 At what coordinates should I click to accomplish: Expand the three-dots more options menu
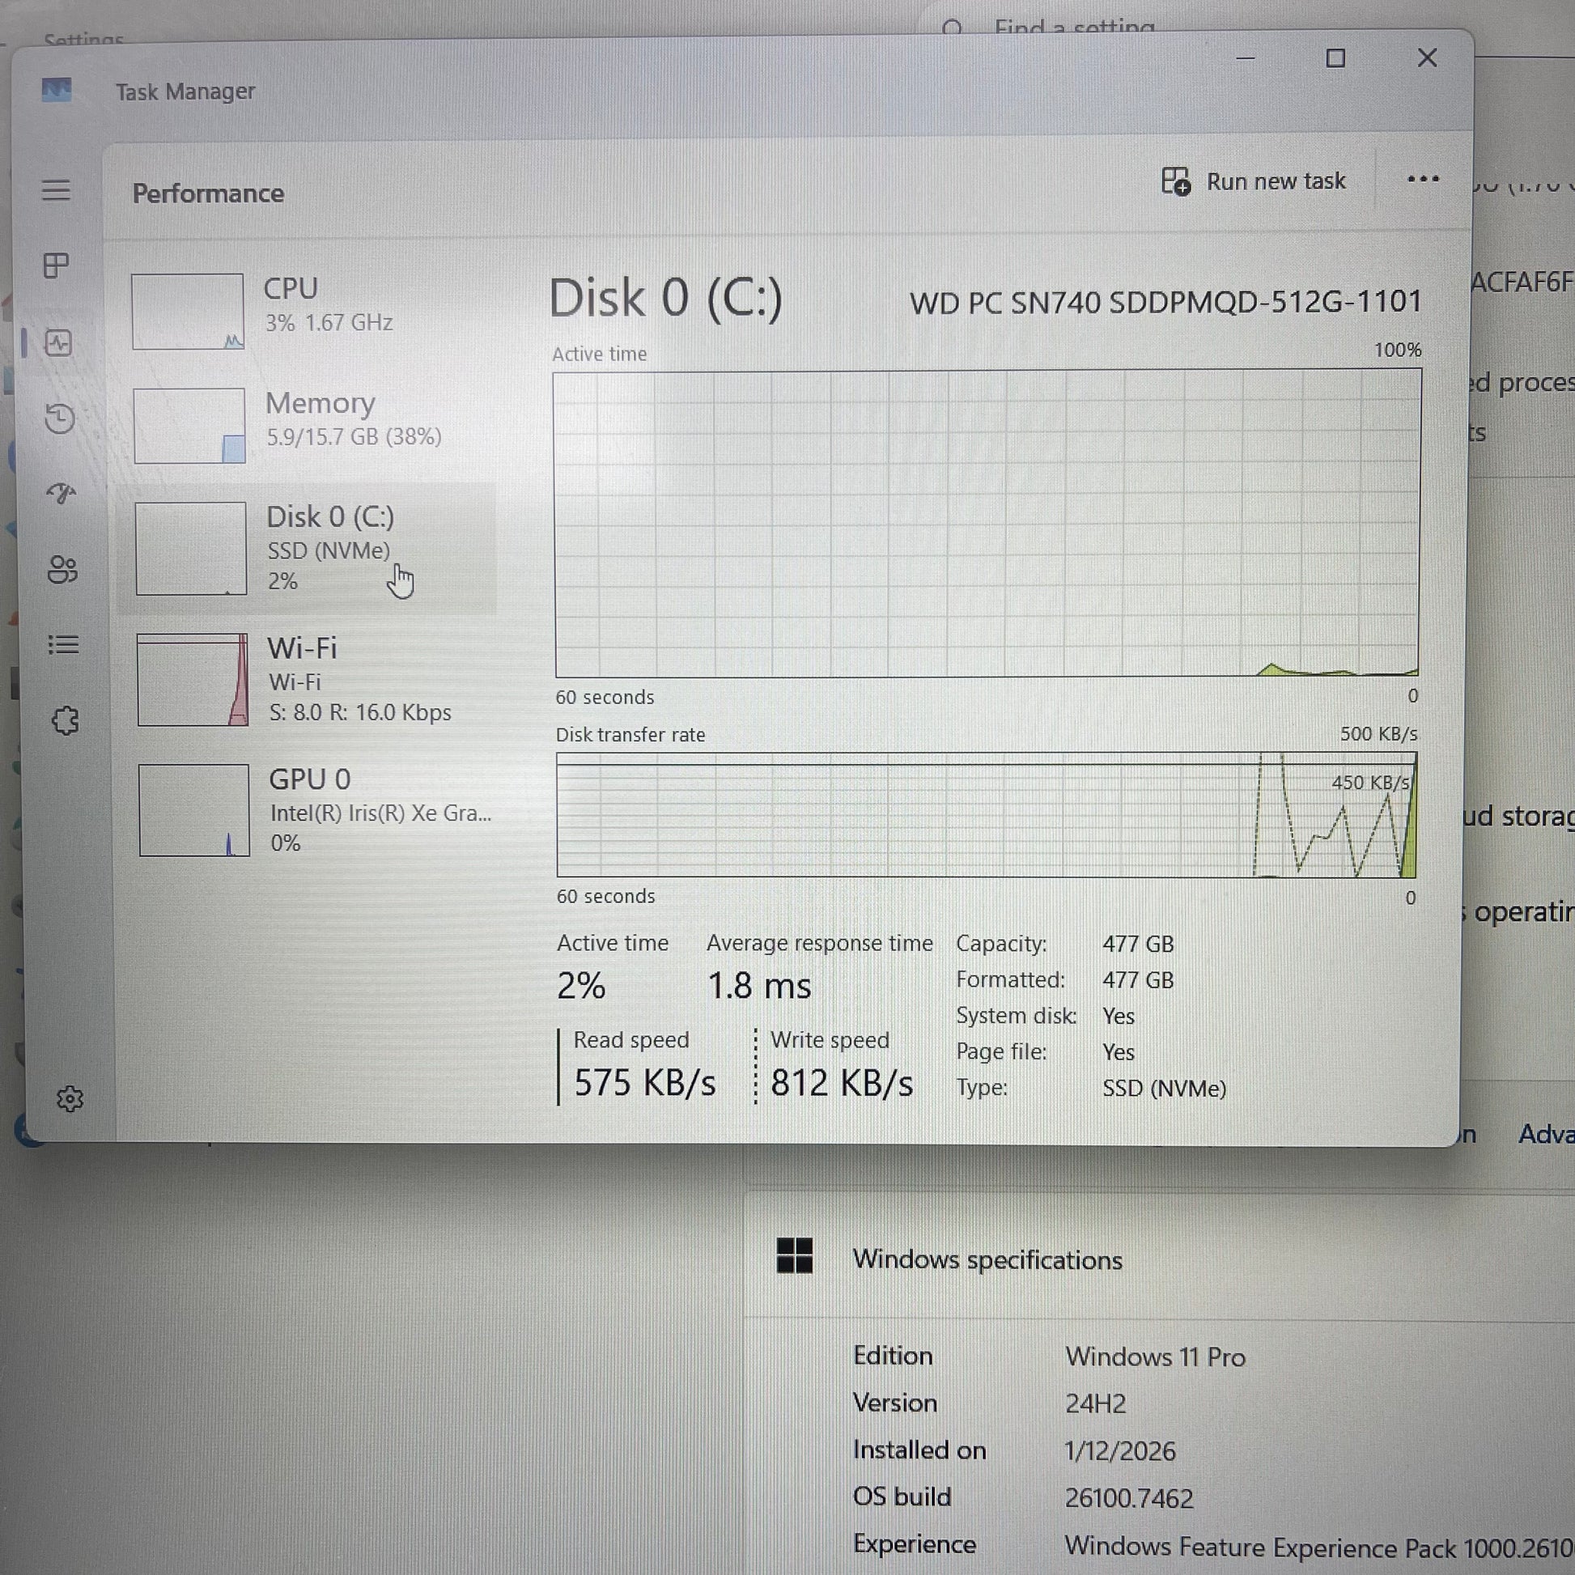pyautogui.click(x=1423, y=179)
